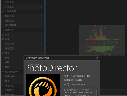Open the 置换天空 chevron arrow
The height and width of the screenshot is (96, 127).
42,44
